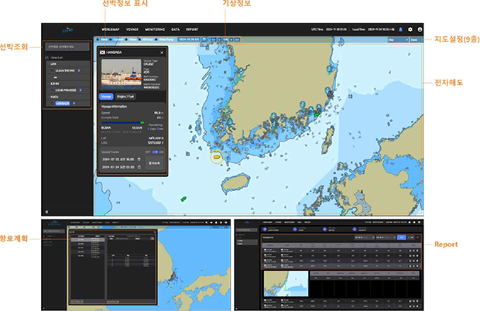Toggle the HANBADA vessel checkbox in list
The height and width of the screenshot is (311, 480).
pos(53,101)
